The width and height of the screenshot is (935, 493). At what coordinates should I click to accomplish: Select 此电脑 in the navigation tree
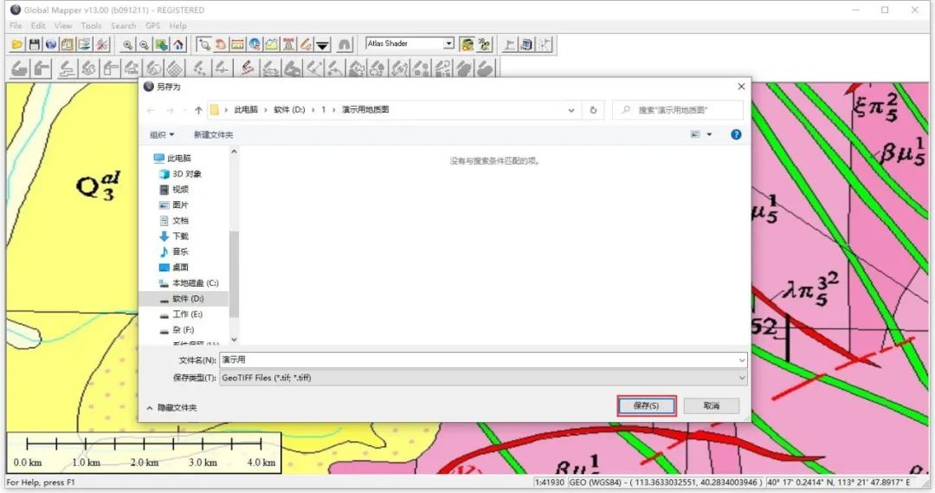click(x=172, y=159)
